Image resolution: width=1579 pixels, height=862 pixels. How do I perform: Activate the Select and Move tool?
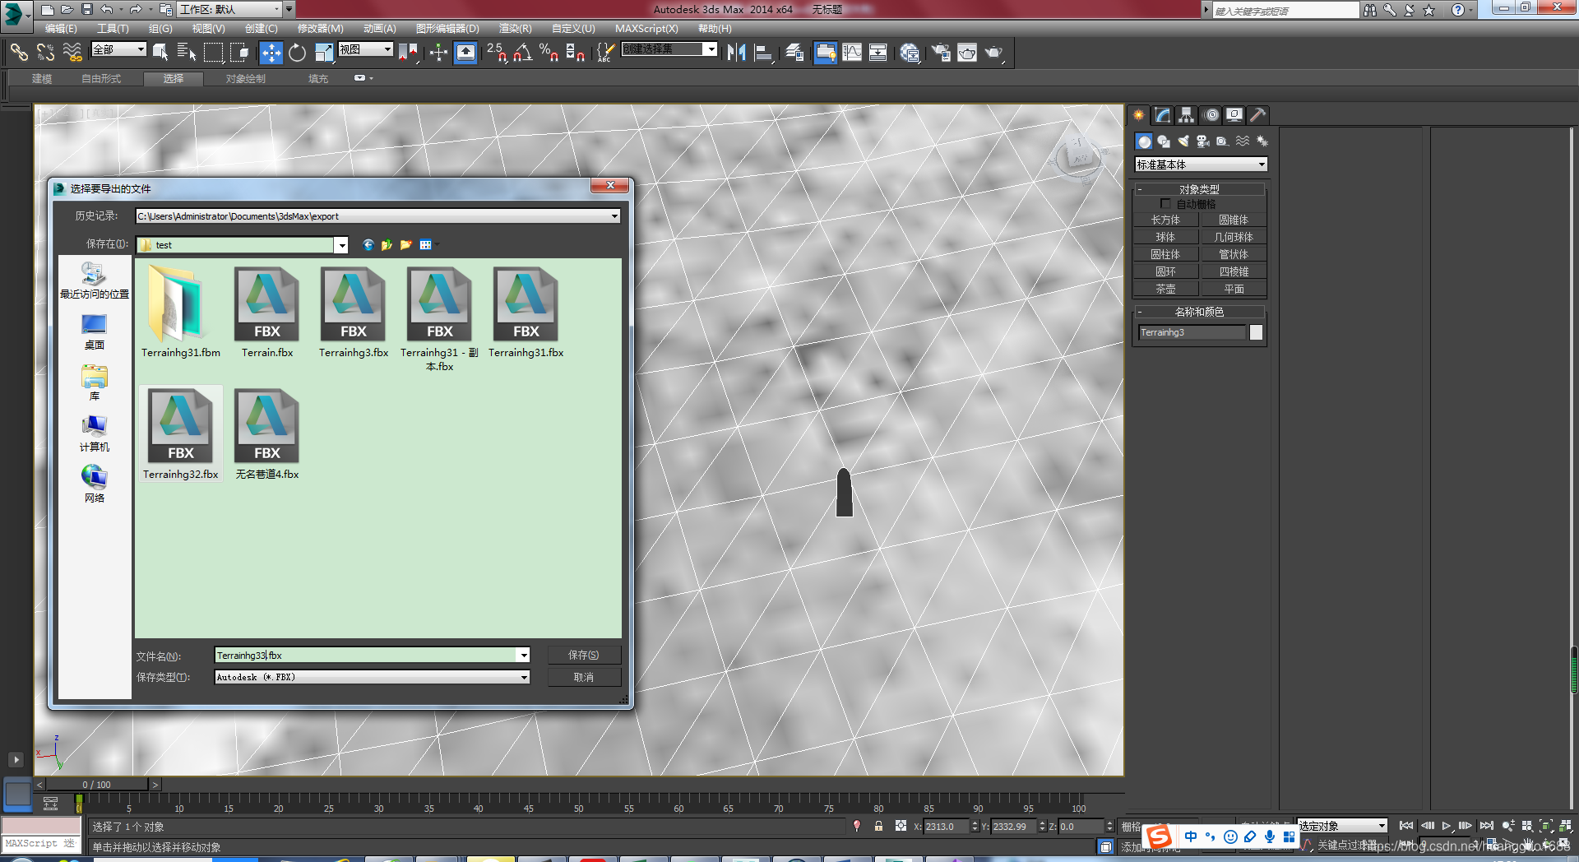click(x=271, y=53)
